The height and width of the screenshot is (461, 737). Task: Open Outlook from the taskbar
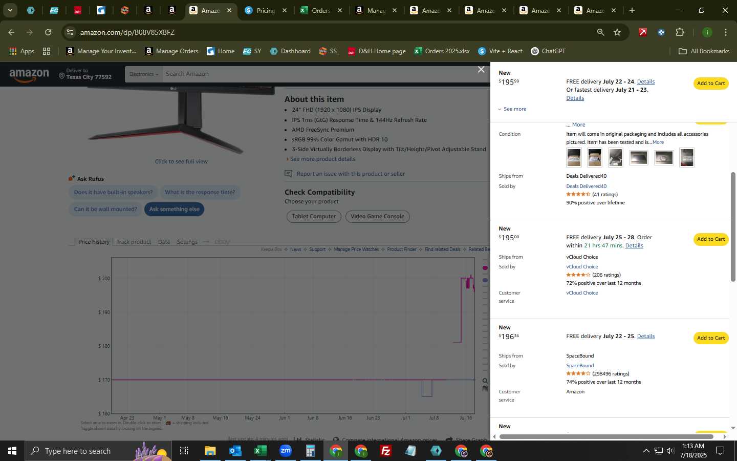[235, 451]
